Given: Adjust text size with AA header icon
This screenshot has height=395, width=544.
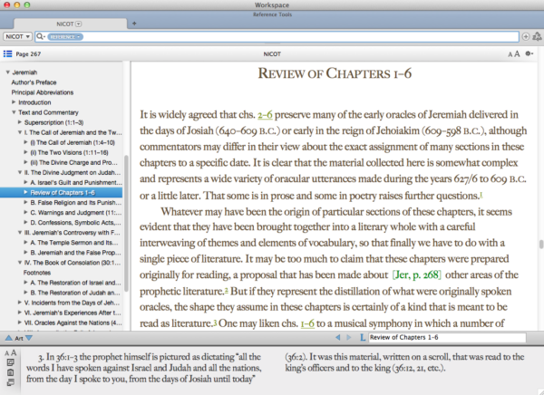Looking at the screenshot, I should (x=513, y=54).
